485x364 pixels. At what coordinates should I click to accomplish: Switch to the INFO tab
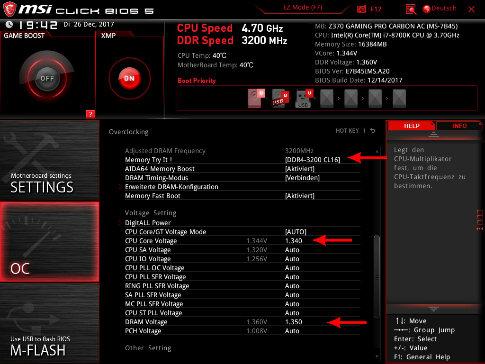pyautogui.click(x=459, y=126)
